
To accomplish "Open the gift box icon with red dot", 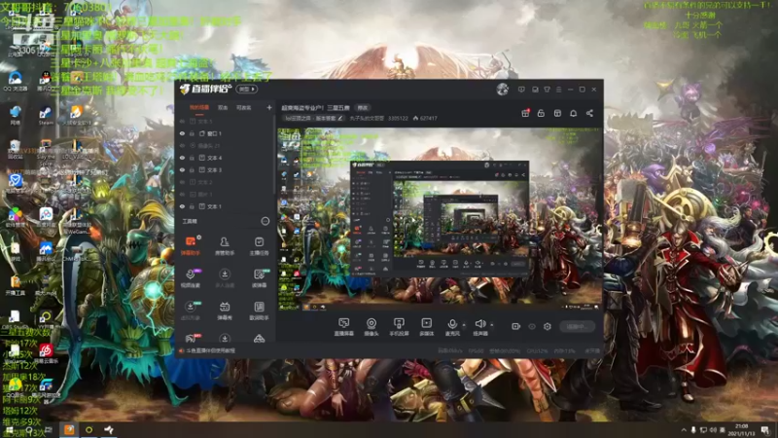I will point(525,113).
